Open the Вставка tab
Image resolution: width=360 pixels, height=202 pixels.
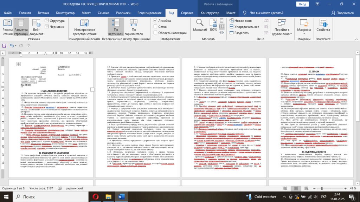tap(43, 13)
